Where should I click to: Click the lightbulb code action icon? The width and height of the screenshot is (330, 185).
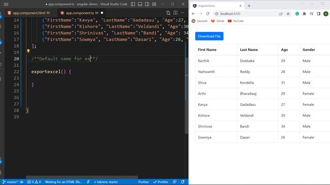point(28,51)
